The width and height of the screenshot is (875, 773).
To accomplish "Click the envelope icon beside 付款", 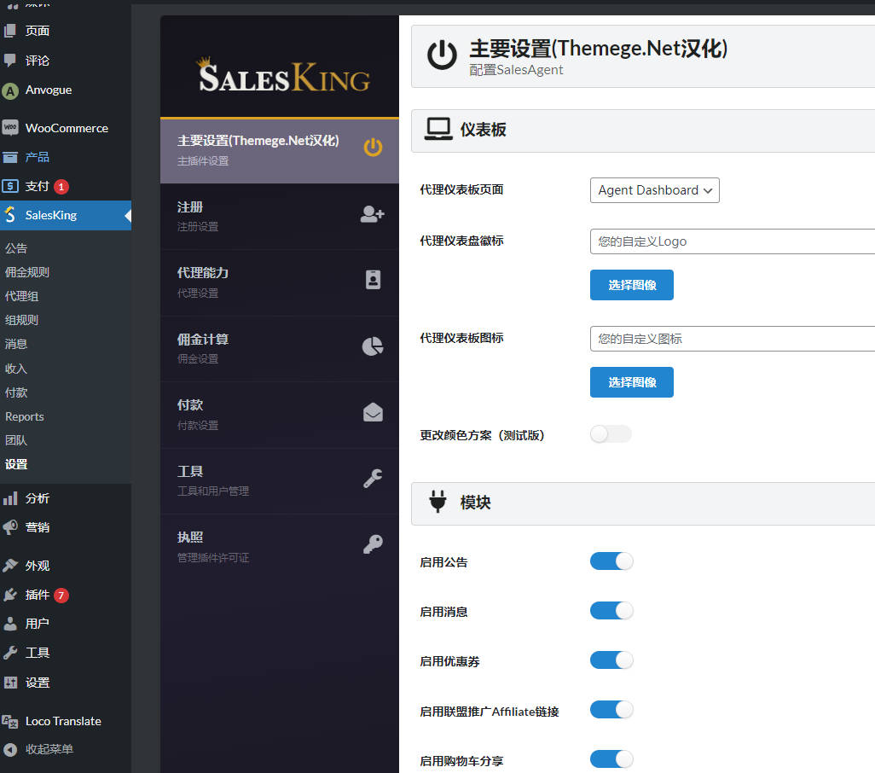I will (373, 412).
